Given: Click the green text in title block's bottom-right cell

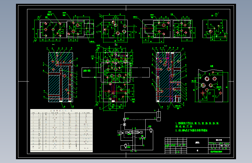Looking at the screenshot, I should pos(216,152).
